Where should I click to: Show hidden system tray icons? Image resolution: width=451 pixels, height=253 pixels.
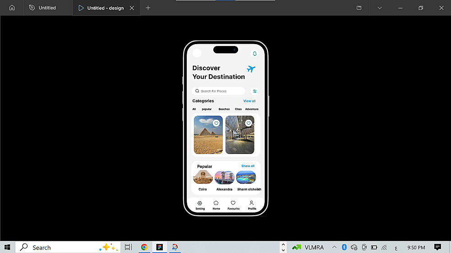pyautogui.click(x=334, y=247)
